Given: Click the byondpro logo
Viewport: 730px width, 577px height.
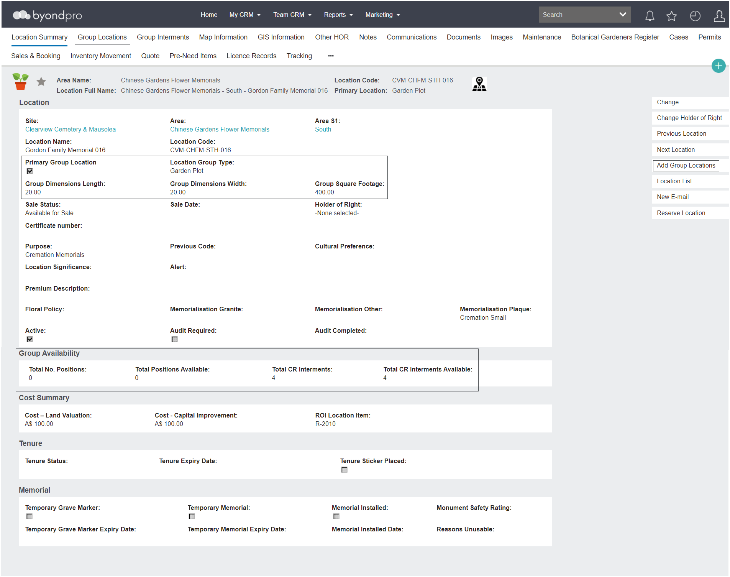Looking at the screenshot, I should 48,15.
